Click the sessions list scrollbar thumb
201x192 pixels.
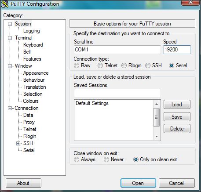pyautogui.click(x=157, y=117)
